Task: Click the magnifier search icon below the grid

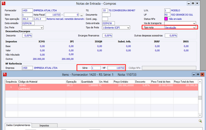Action: (x=200, y=121)
